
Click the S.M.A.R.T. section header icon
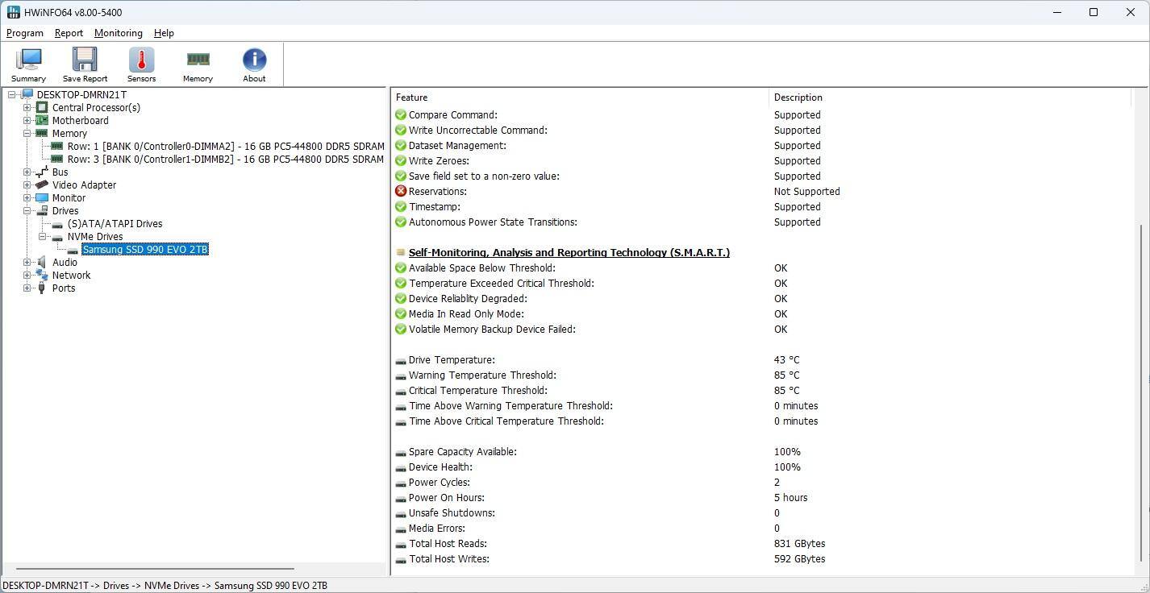pyautogui.click(x=401, y=253)
